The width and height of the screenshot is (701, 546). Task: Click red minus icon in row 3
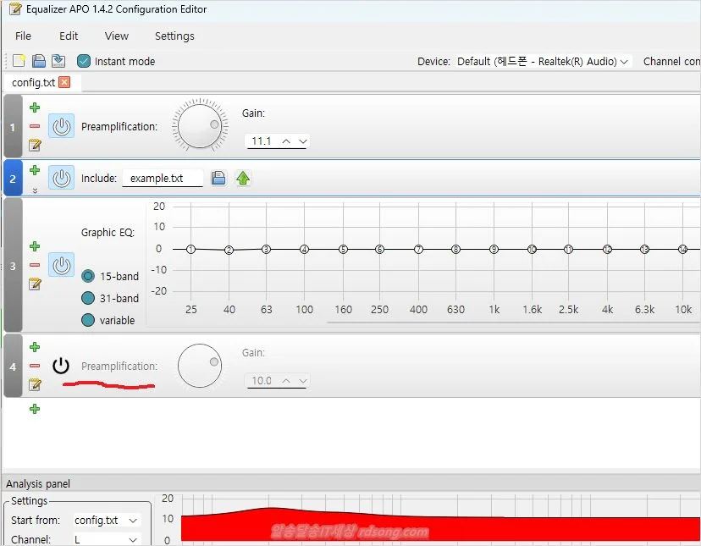[35, 265]
